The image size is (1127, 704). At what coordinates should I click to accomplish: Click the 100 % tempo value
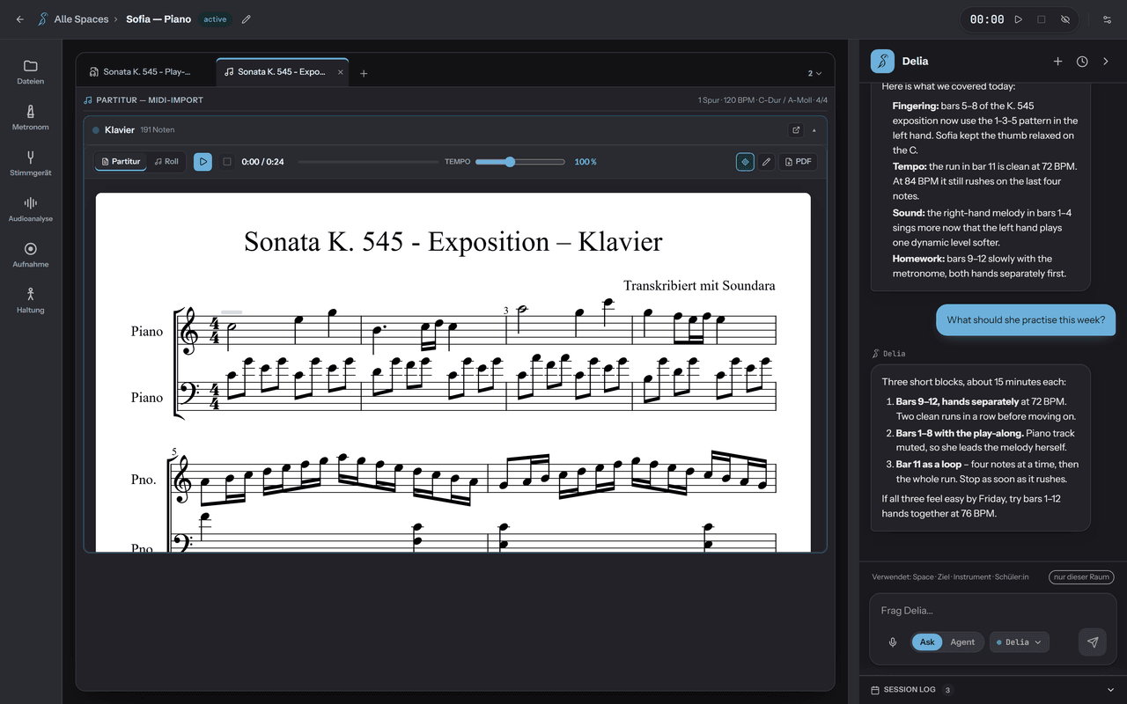586,162
